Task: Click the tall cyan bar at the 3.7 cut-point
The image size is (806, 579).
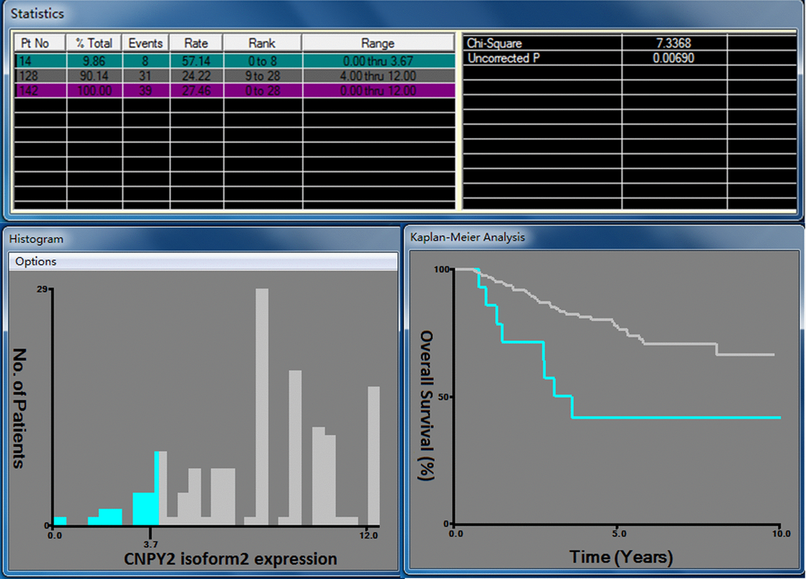Action: (156, 487)
